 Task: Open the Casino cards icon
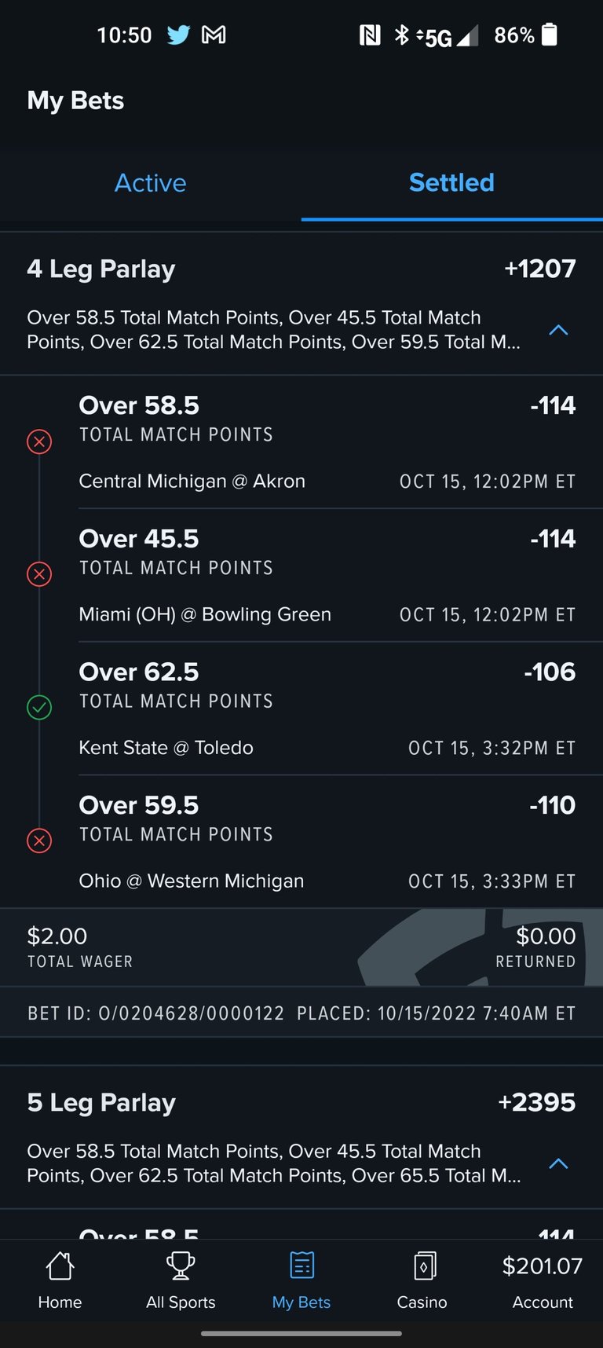click(422, 1266)
